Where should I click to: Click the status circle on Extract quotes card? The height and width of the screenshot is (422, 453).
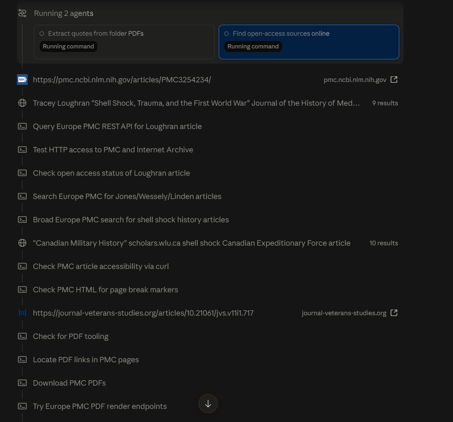point(42,34)
